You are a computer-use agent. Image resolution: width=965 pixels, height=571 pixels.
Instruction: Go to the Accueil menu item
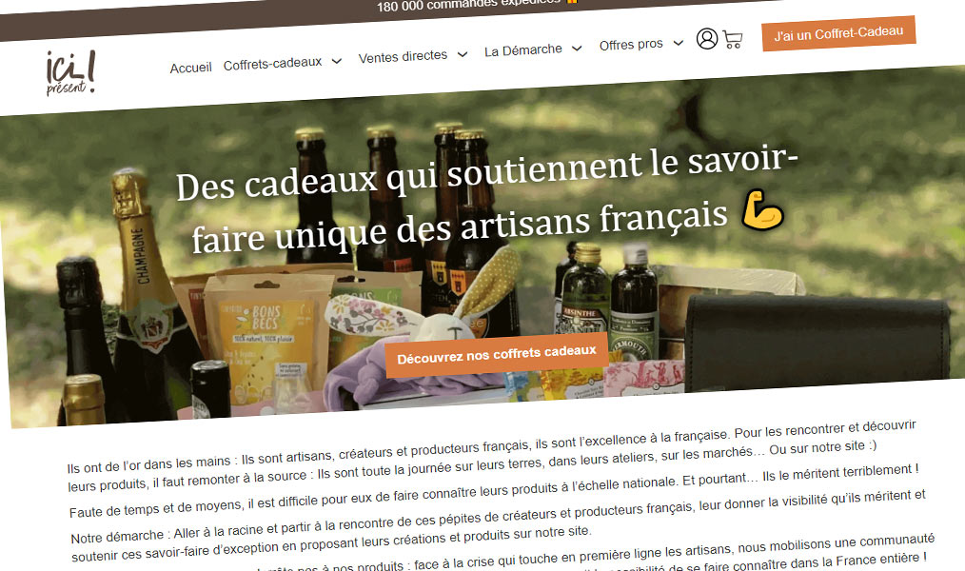(x=190, y=68)
